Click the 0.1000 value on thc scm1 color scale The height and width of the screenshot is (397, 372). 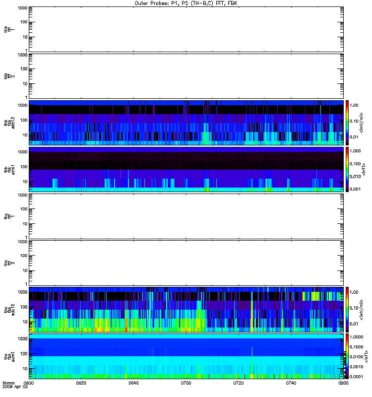click(x=356, y=347)
